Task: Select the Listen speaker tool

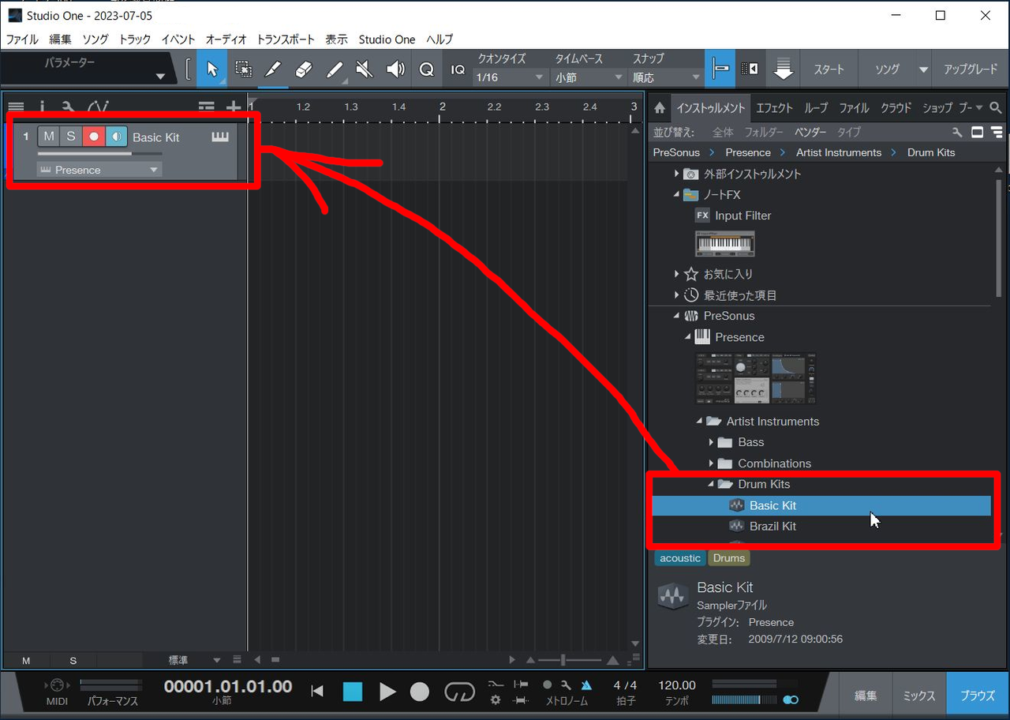Action: tap(395, 69)
